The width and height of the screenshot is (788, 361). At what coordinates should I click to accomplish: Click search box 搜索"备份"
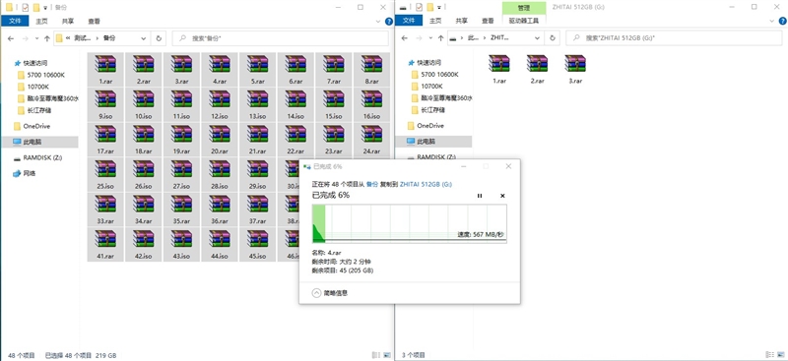tap(280, 38)
